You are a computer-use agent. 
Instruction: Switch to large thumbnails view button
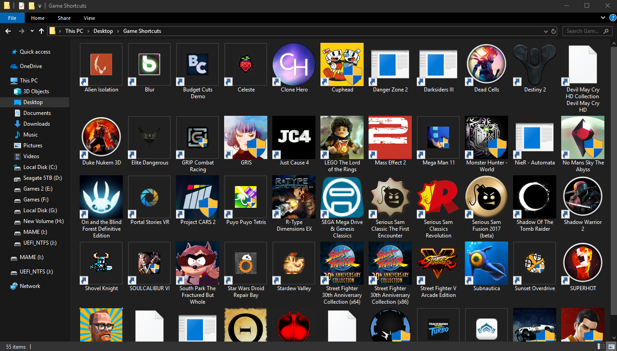click(x=610, y=346)
